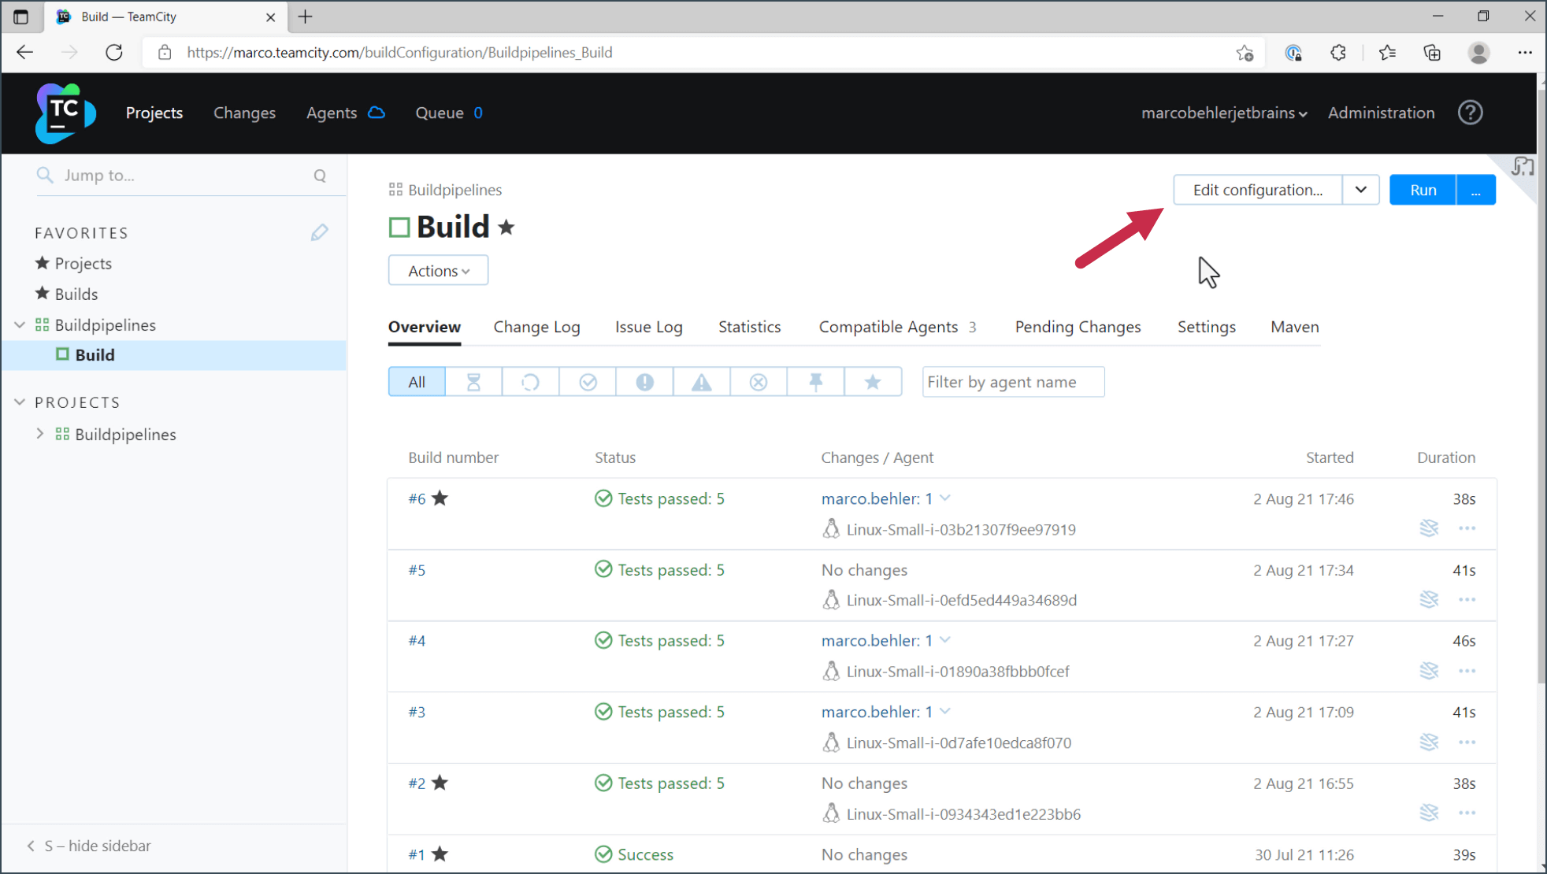The width and height of the screenshot is (1547, 874).
Task: Expand the Edit configuration dropdown arrow
Action: [x=1360, y=190]
